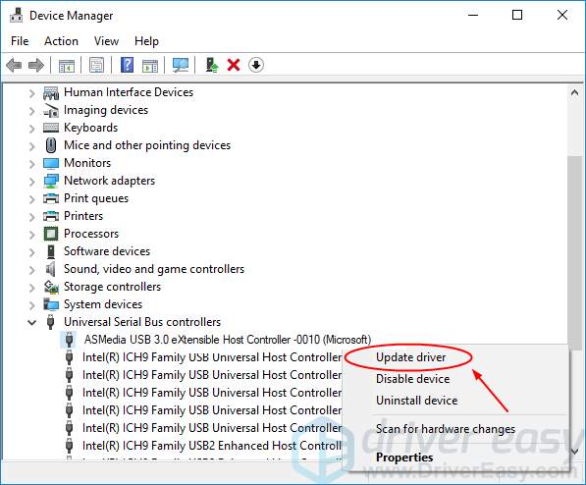Click the Forward arrow toolbar icon
Image resolution: width=586 pixels, height=485 pixels.
pyautogui.click(x=36, y=65)
